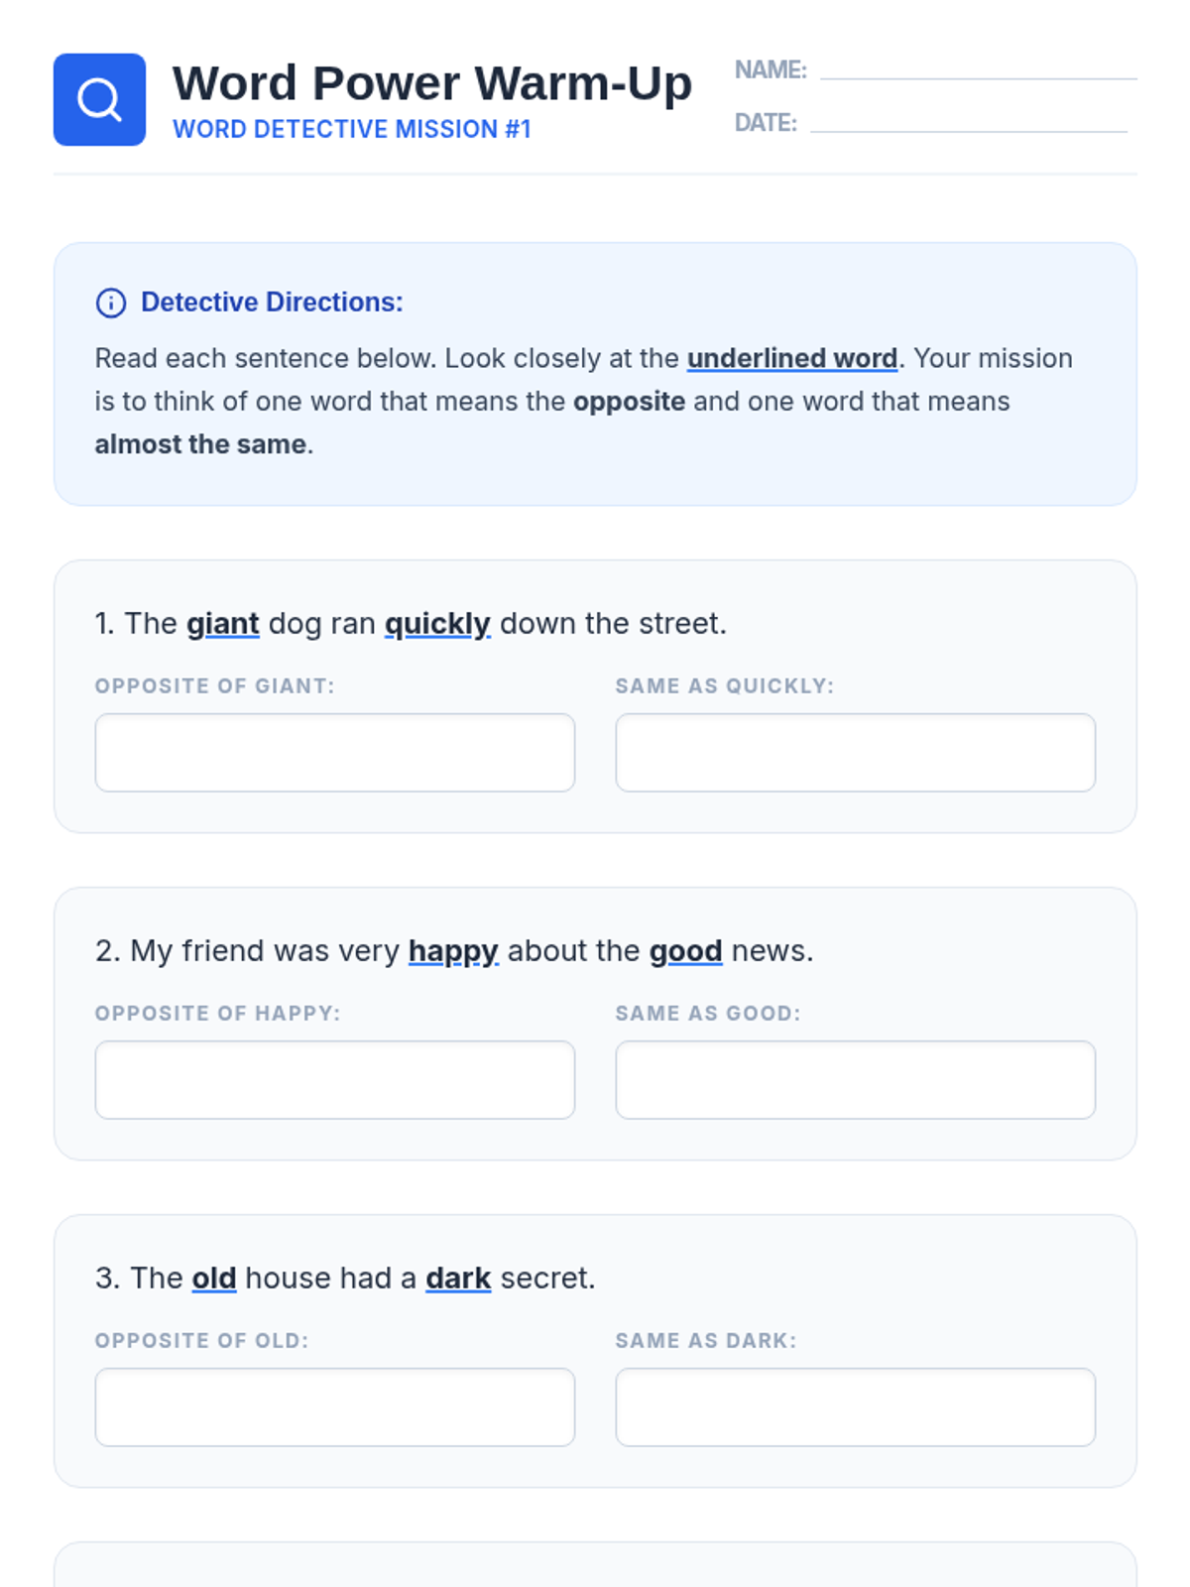The width and height of the screenshot is (1190, 1587).
Task: Click the bold 'underlined word' text in directions
Action: [791, 358]
